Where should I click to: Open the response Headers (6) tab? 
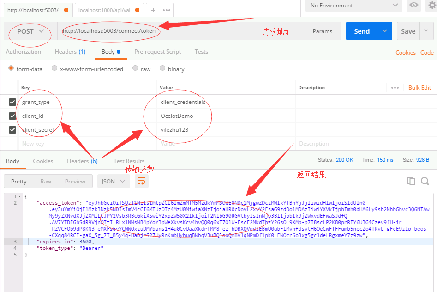click(x=82, y=161)
